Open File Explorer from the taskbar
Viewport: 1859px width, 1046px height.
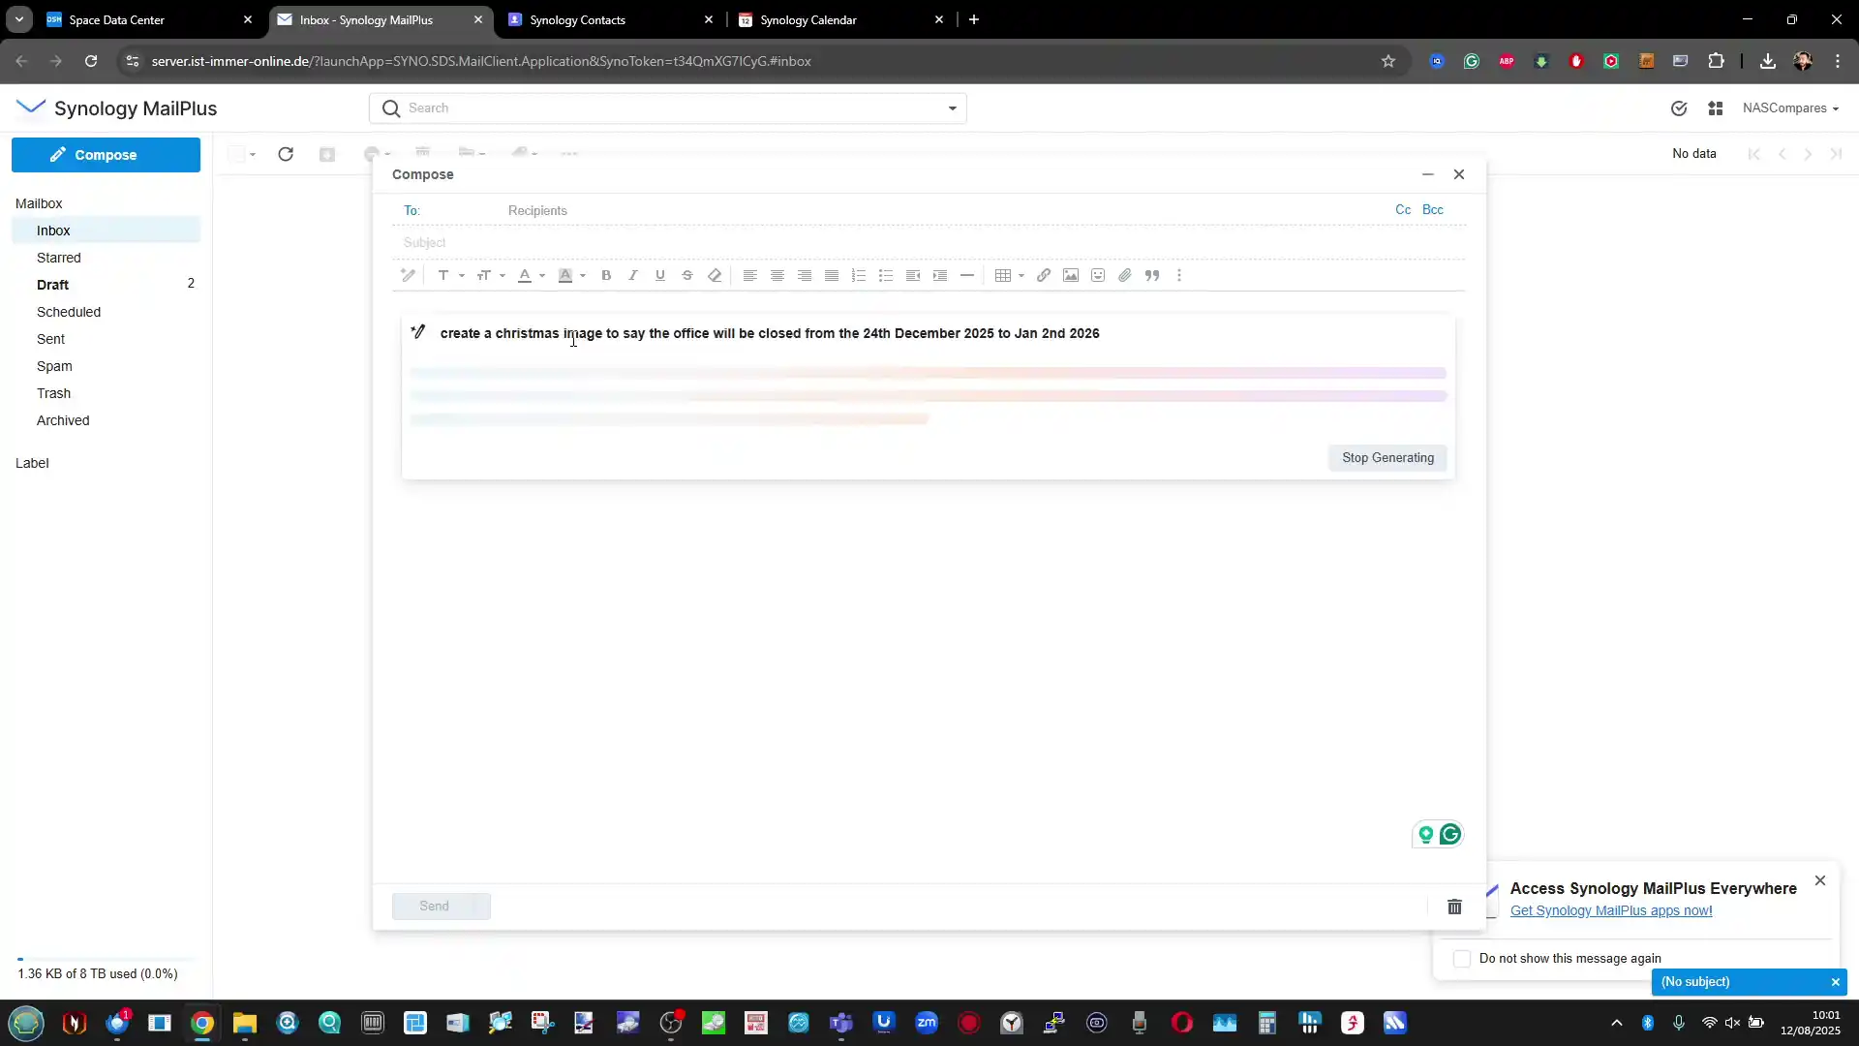coord(244,1023)
